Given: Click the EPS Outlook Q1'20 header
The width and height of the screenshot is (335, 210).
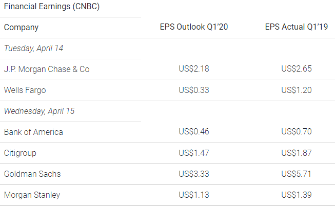Looking at the screenshot, I should [x=194, y=27].
